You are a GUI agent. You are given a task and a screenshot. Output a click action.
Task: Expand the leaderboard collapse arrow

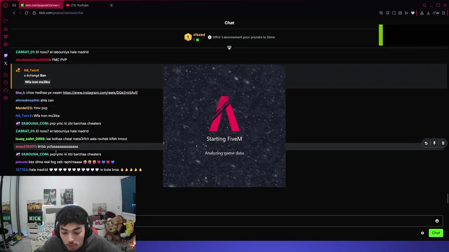pos(229,48)
